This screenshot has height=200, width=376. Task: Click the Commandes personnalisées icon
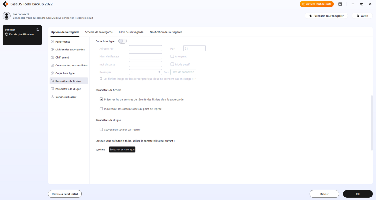[52, 65]
